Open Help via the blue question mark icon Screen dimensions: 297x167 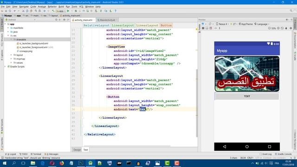[115, 11]
